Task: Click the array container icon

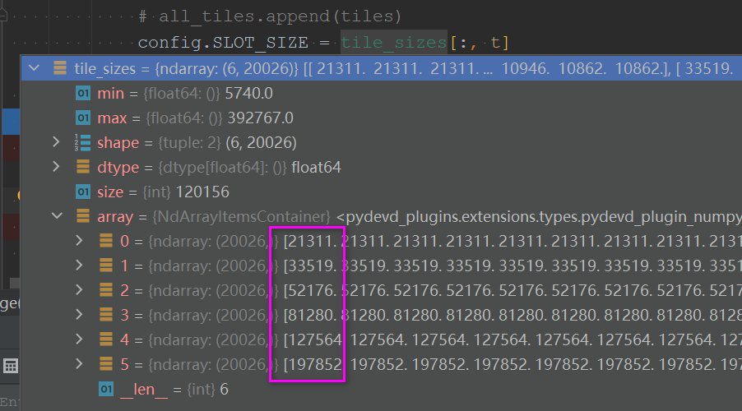Action: (x=83, y=216)
